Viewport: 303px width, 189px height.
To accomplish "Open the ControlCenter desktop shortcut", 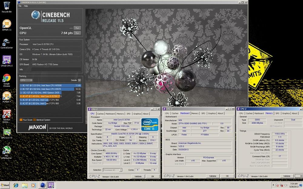I will (7, 44).
